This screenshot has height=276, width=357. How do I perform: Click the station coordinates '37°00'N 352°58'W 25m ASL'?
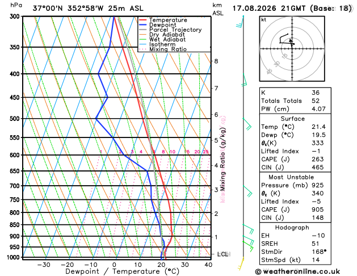point(88,9)
